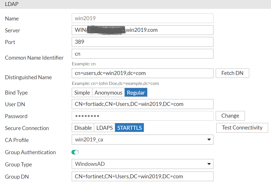The width and height of the screenshot is (271, 184).
Task: Click the Port field showing 389
Action: point(142,42)
